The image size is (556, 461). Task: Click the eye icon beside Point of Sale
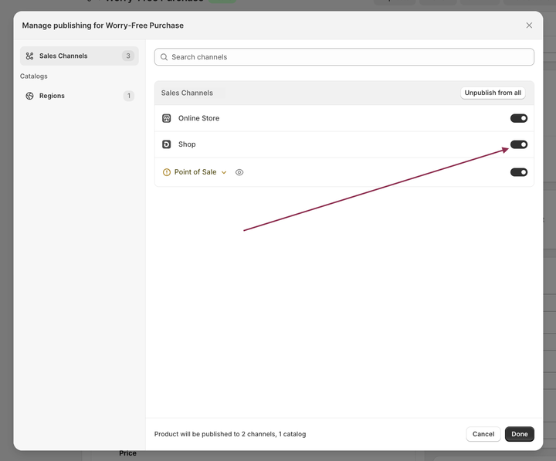[x=239, y=172]
